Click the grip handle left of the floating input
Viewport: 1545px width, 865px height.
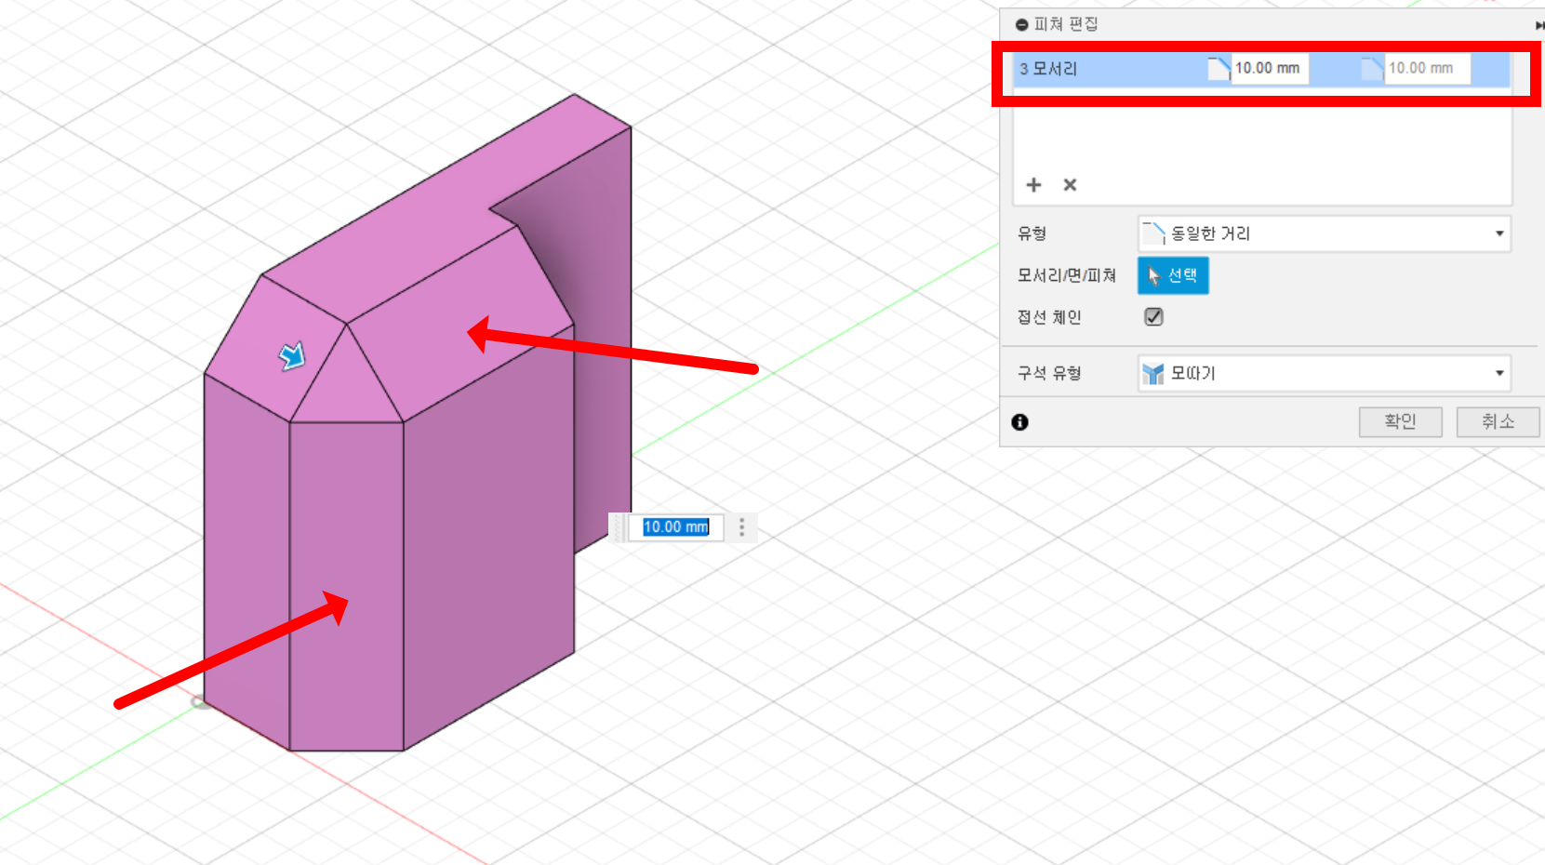(x=618, y=527)
